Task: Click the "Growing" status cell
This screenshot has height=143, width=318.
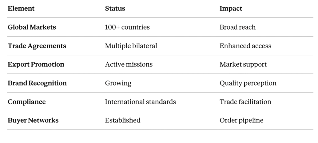Action: [x=118, y=83]
